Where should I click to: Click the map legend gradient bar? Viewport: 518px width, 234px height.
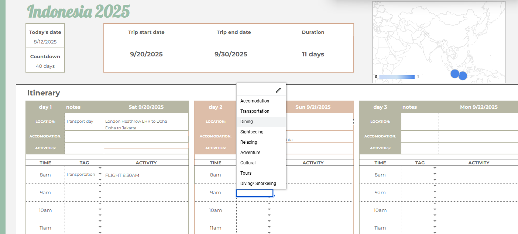click(397, 77)
